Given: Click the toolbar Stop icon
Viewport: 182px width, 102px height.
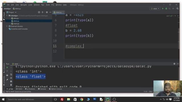Looking at the screenshot, I should [x=173, y=8].
